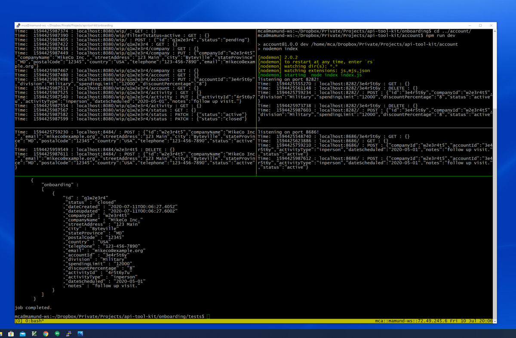Click the "dateScheduled" : "2020-05-01" JSON line

coord(104,281)
